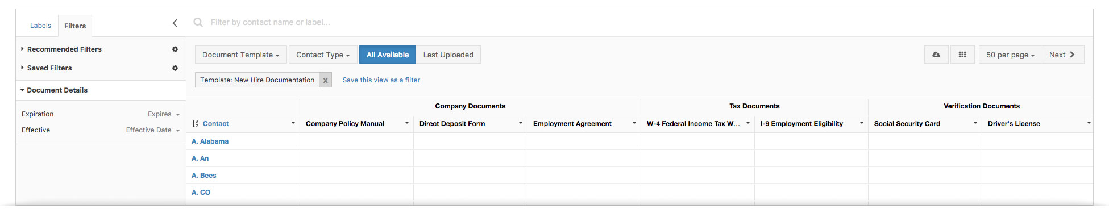This screenshot has height=213, width=1109.
Task: Open the Saved Filters gear settings
Action: point(175,68)
